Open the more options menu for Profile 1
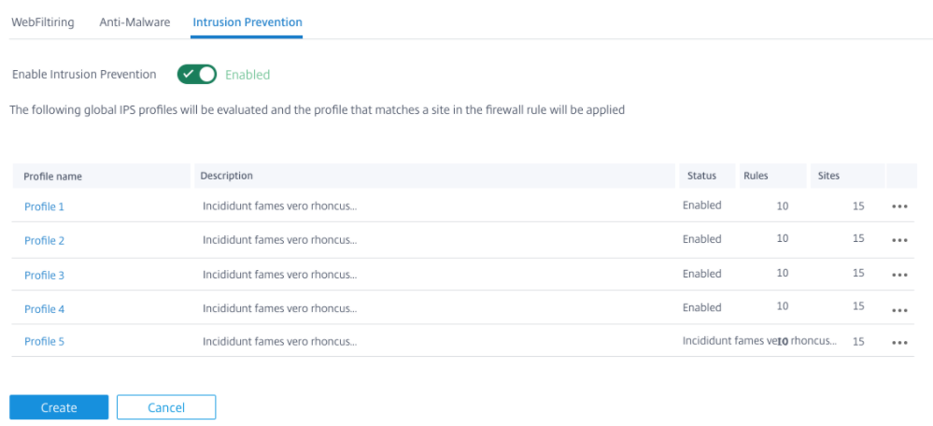The width and height of the screenshot is (933, 426). (899, 206)
